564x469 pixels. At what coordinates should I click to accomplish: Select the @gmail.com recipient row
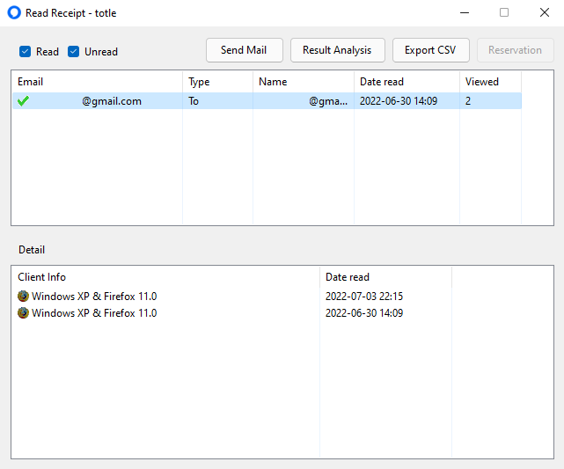pyautogui.click(x=267, y=101)
